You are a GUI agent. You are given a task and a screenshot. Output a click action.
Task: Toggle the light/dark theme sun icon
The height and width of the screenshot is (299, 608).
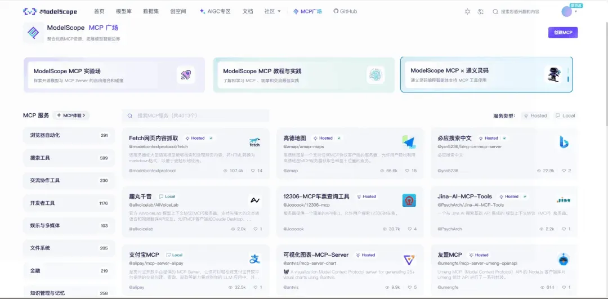click(x=468, y=12)
